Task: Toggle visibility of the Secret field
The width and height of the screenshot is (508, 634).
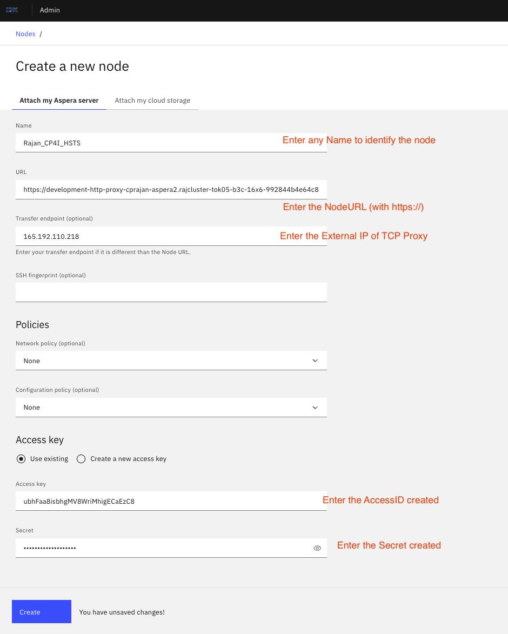Action: (317, 548)
